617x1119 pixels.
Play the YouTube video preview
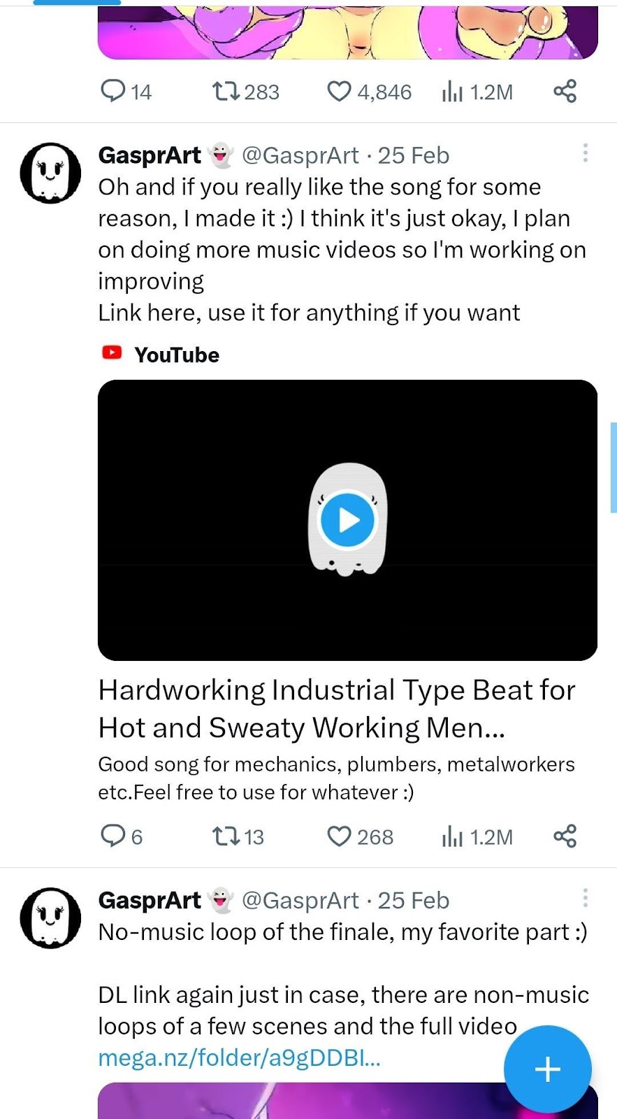pos(347,520)
